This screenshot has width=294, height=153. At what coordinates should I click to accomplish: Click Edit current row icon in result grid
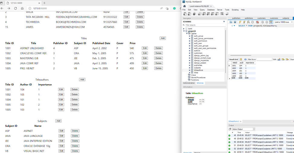[279, 59]
